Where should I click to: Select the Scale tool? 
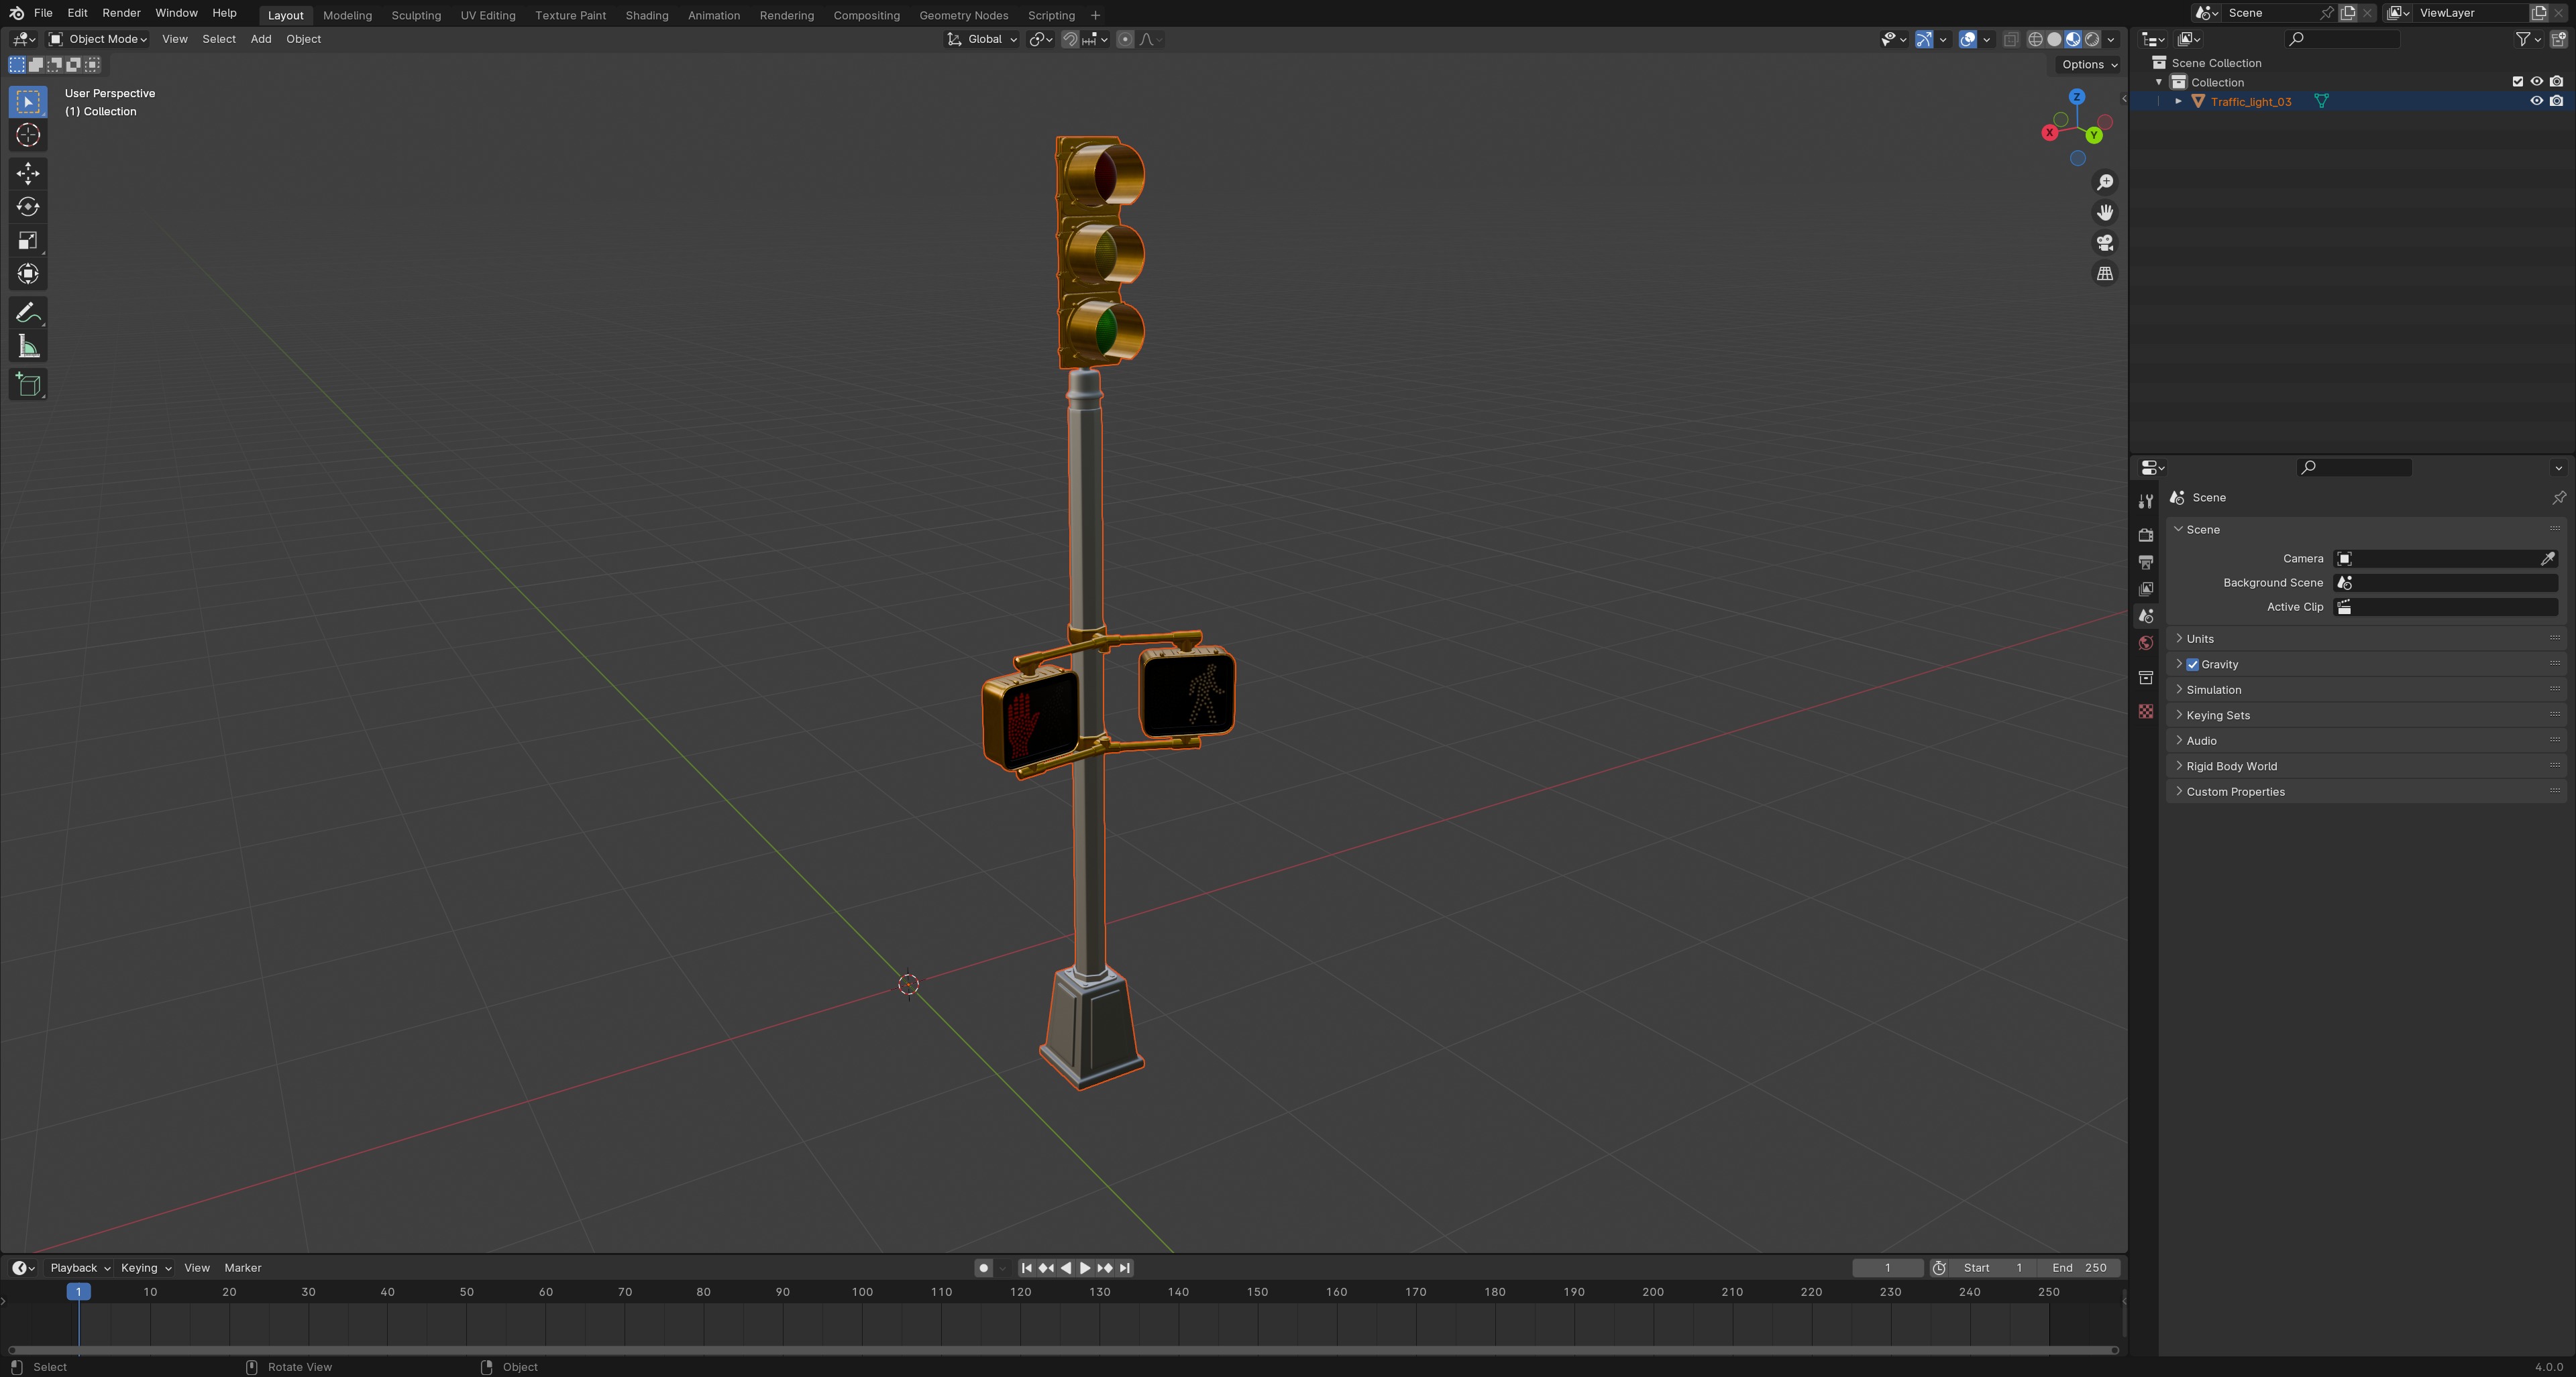tap(28, 240)
